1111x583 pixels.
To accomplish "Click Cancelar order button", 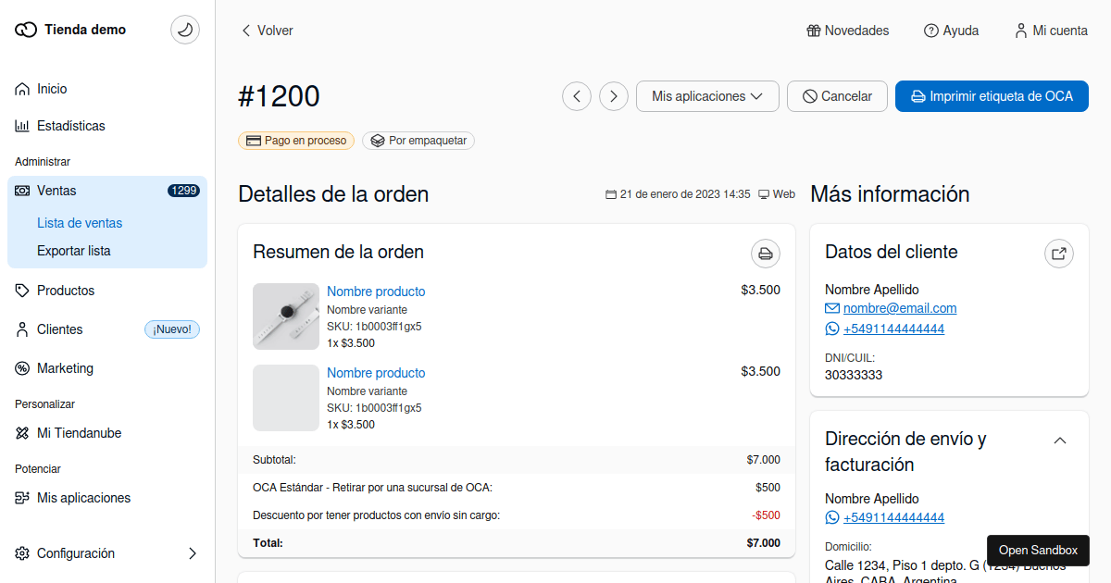I will (837, 96).
